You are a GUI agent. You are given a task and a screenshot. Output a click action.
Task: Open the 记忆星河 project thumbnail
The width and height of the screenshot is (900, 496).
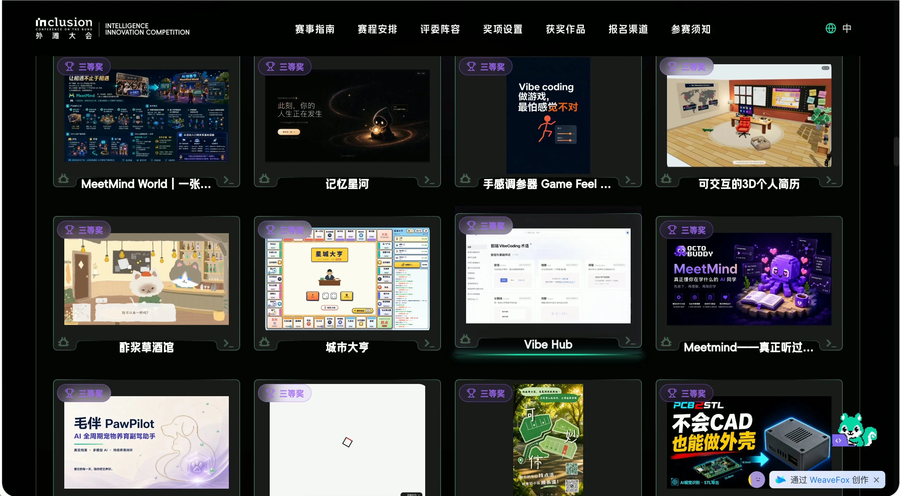(347, 116)
